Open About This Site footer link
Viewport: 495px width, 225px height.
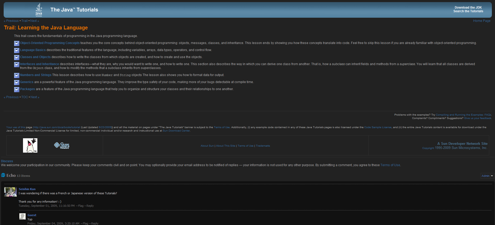(x=226, y=146)
